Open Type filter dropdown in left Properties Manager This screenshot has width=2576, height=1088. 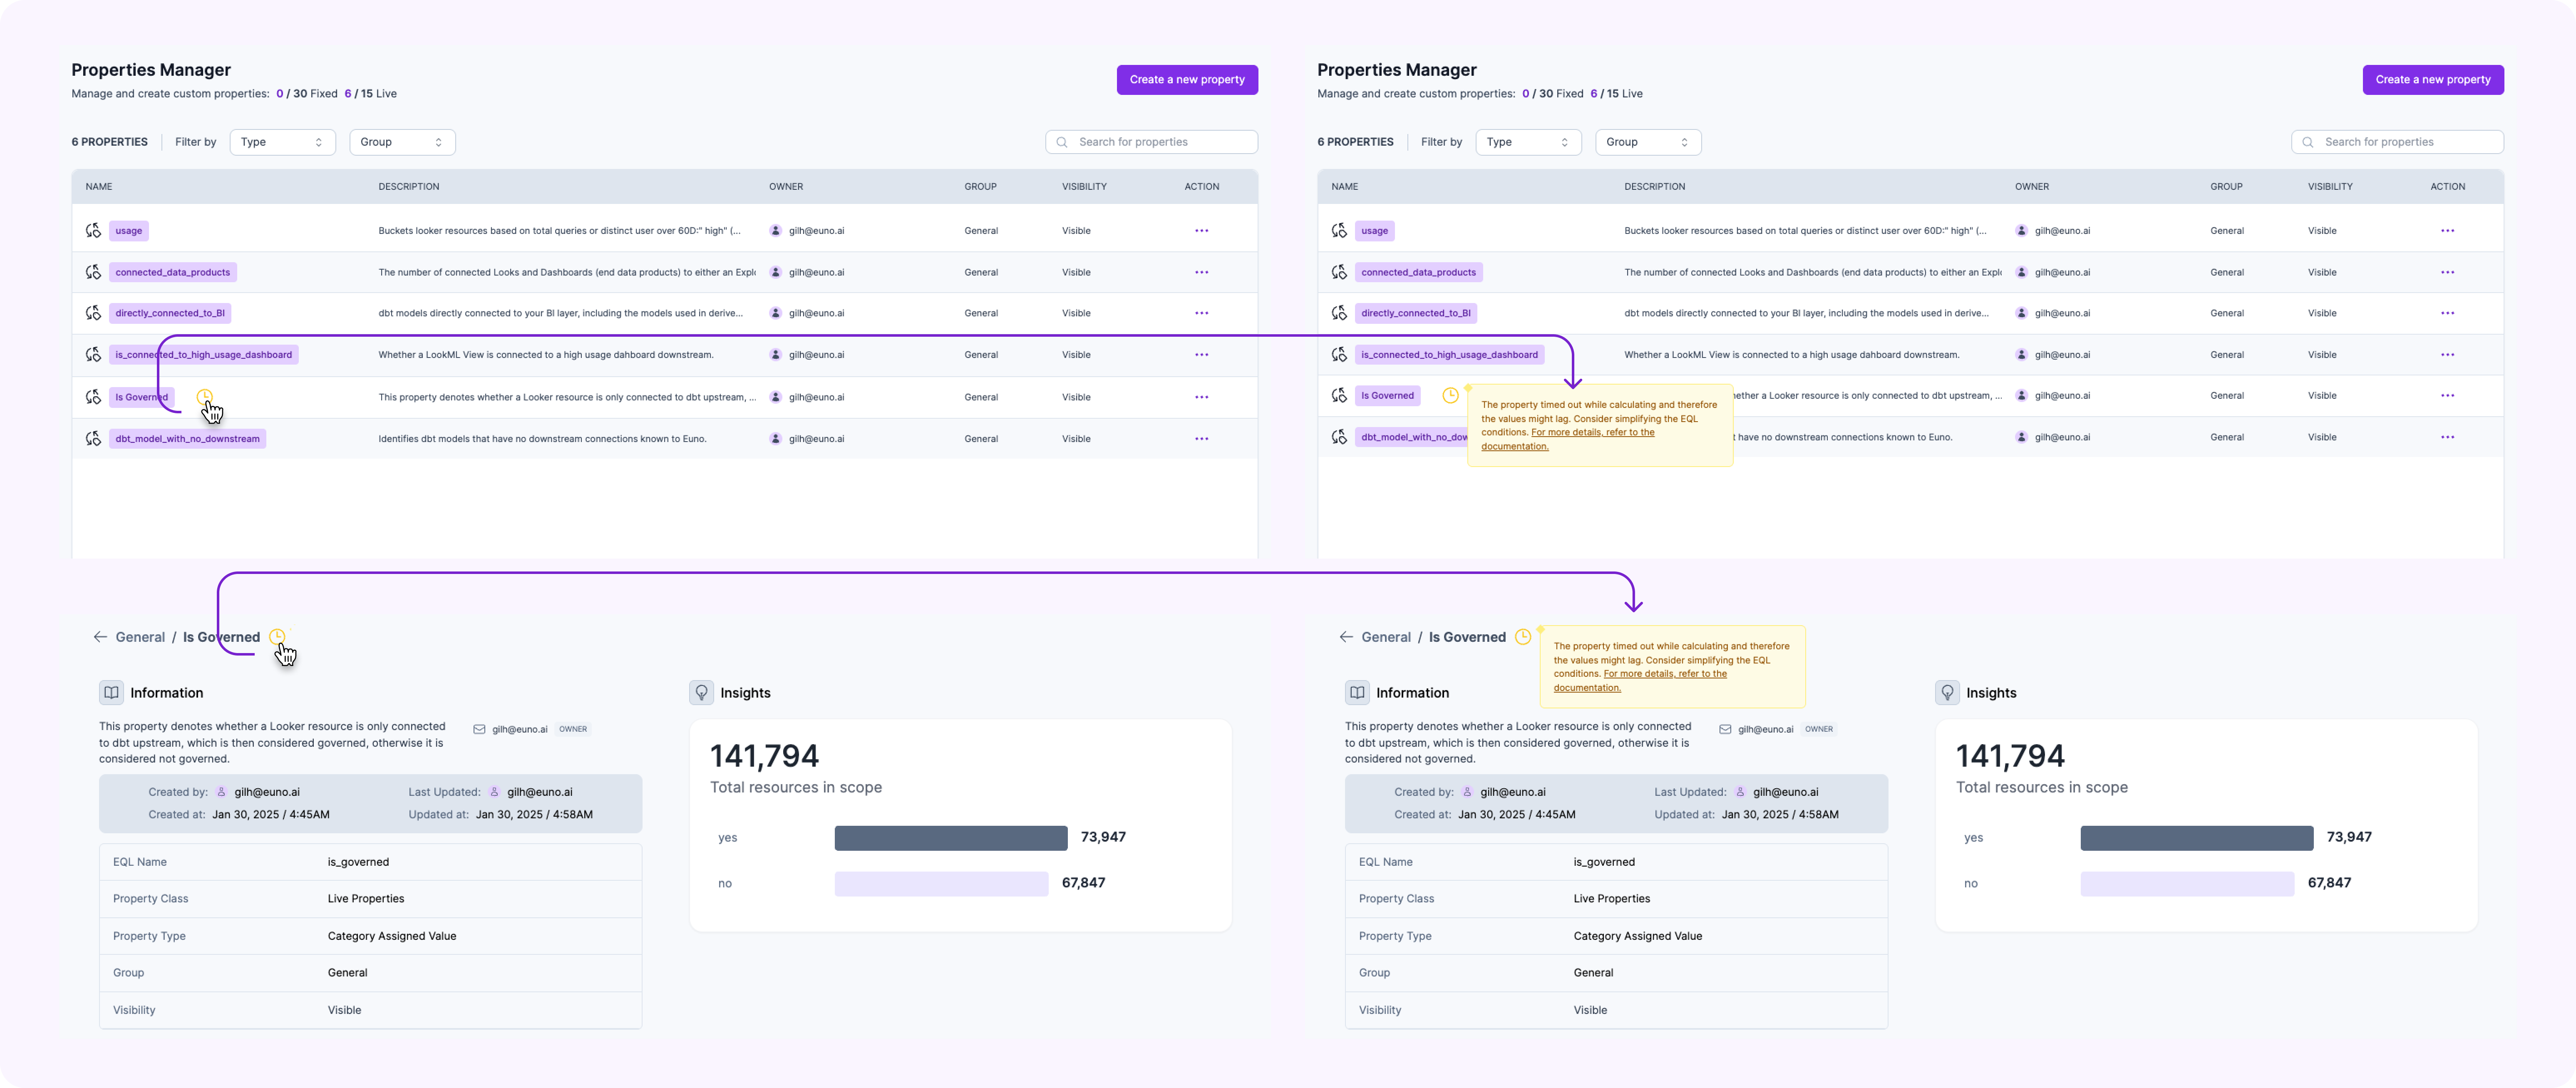(282, 142)
